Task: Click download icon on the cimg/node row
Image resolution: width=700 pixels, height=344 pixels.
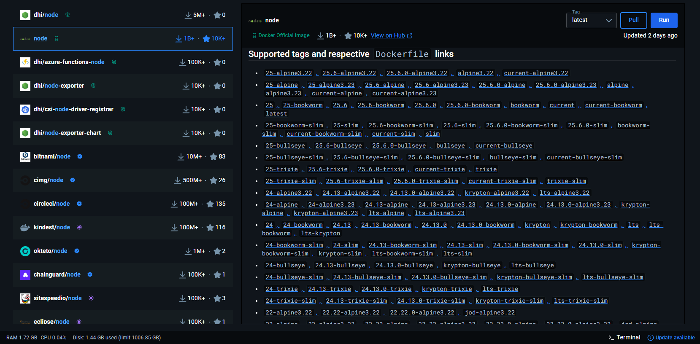Action: 178,180
